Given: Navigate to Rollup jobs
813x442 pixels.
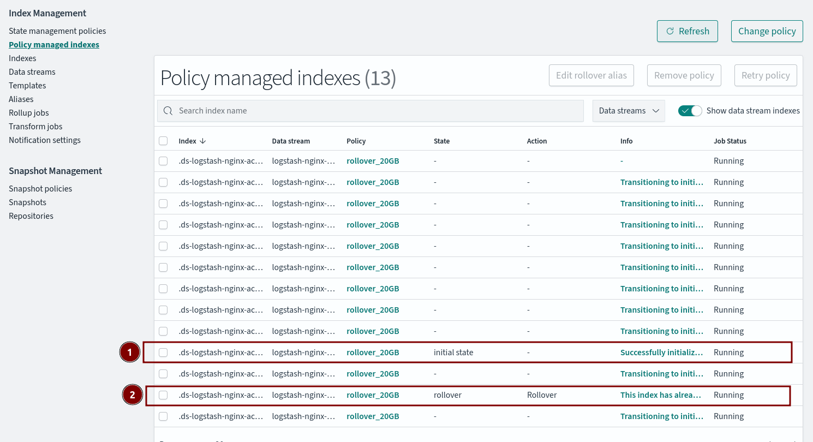Looking at the screenshot, I should point(29,113).
